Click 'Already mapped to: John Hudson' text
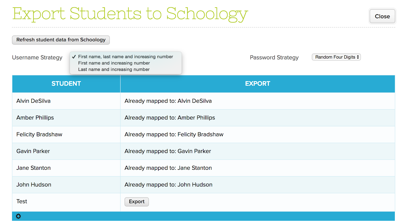This screenshot has height=222, width=406. click(x=168, y=185)
